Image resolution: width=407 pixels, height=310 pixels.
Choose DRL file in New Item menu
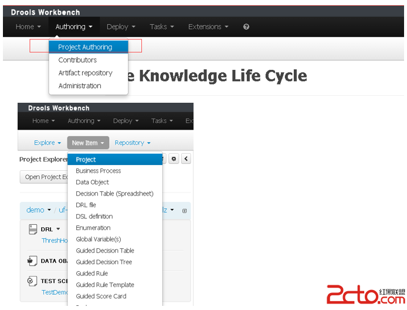(x=115, y=205)
